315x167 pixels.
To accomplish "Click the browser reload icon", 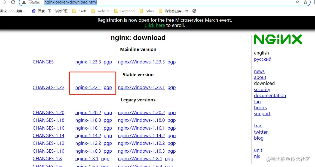I will click(13, 2).
